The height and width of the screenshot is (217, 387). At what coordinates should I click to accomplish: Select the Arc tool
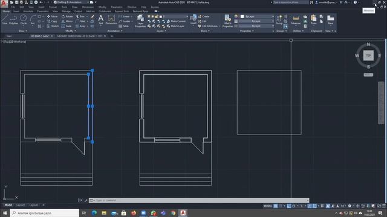click(33, 19)
